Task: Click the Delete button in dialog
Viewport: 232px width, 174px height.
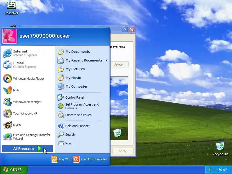Action: pyautogui.click(x=119, y=64)
